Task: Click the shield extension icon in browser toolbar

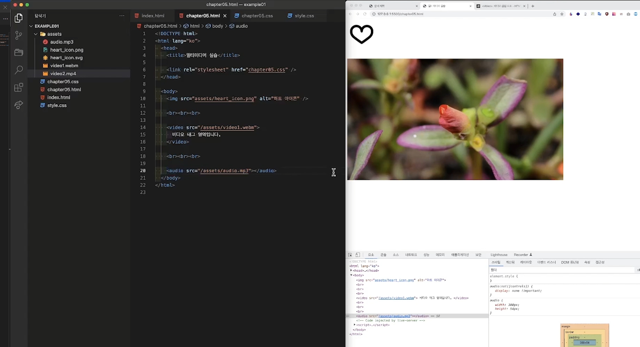Action: [x=607, y=14]
